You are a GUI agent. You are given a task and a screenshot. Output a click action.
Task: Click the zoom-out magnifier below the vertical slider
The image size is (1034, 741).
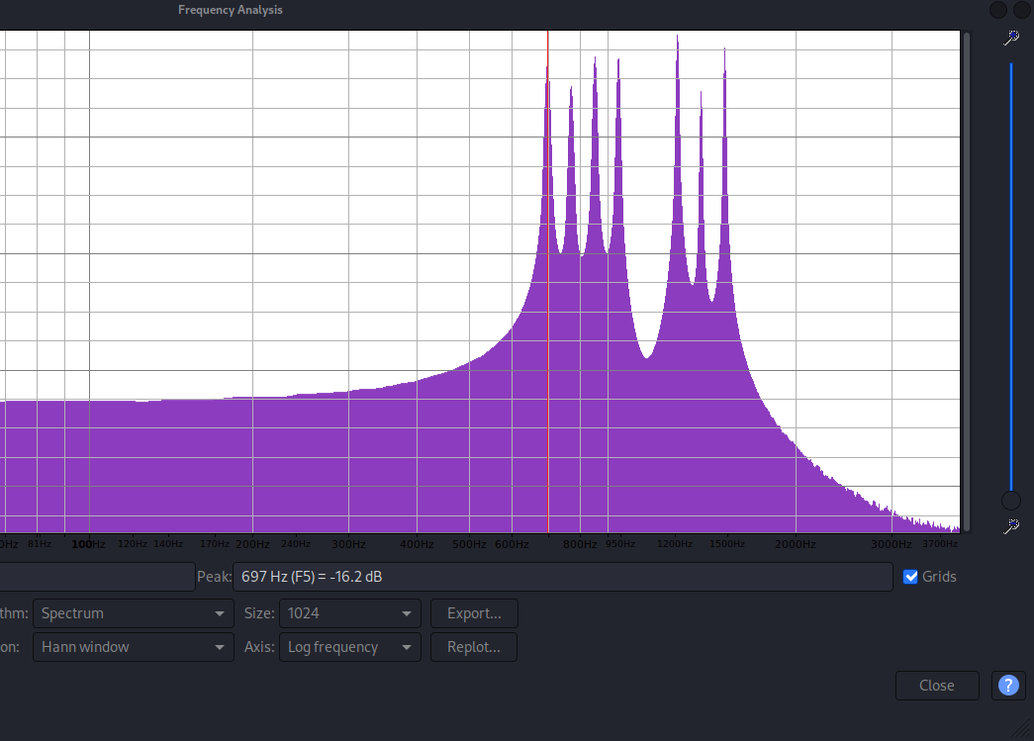pos(1011,526)
